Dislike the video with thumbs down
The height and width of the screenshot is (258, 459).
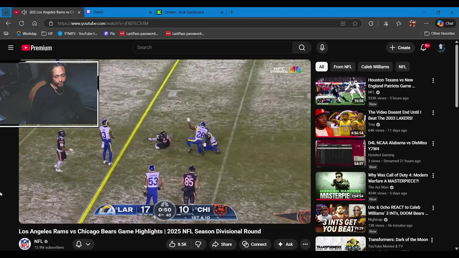pyautogui.click(x=198, y=244)
